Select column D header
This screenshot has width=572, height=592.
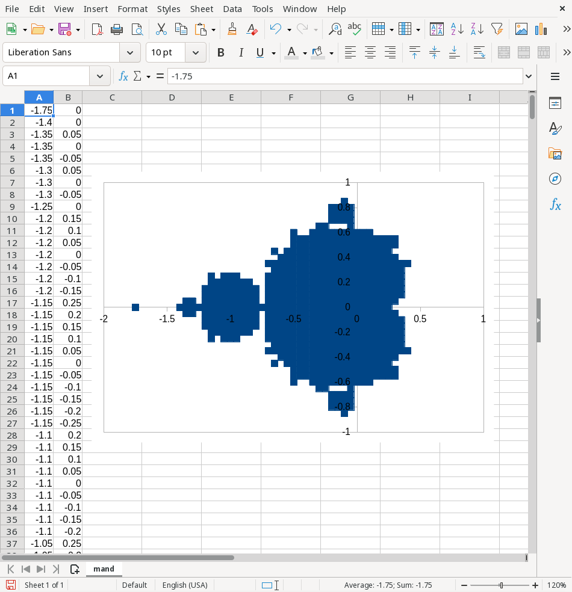coord(172,97)
